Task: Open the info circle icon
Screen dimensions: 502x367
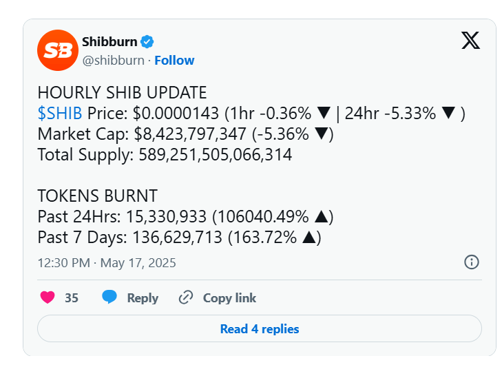Action: pyautogui.click(x=472, y=262)
